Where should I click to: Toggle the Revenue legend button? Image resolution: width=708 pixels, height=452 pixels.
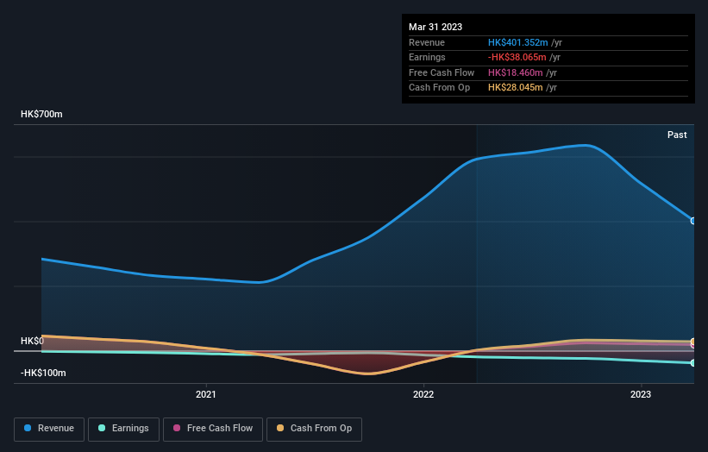[x=49, y=429]
